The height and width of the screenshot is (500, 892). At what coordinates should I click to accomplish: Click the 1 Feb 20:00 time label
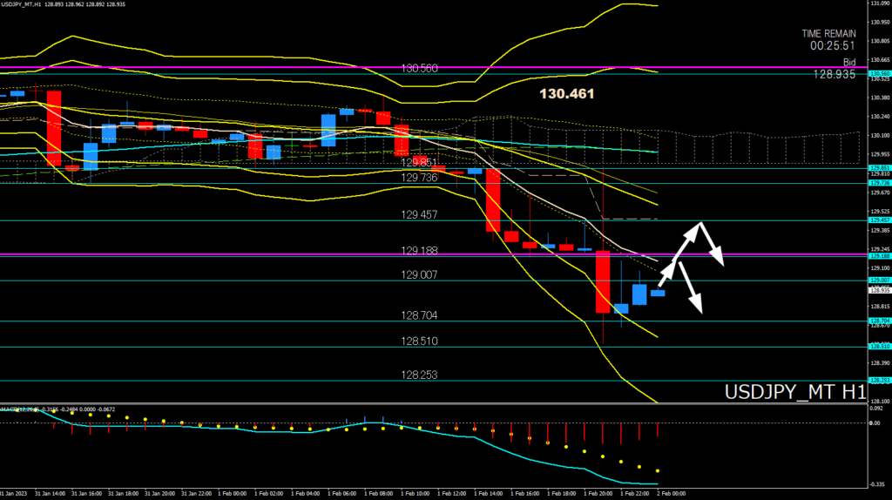[x=598, y=494]
